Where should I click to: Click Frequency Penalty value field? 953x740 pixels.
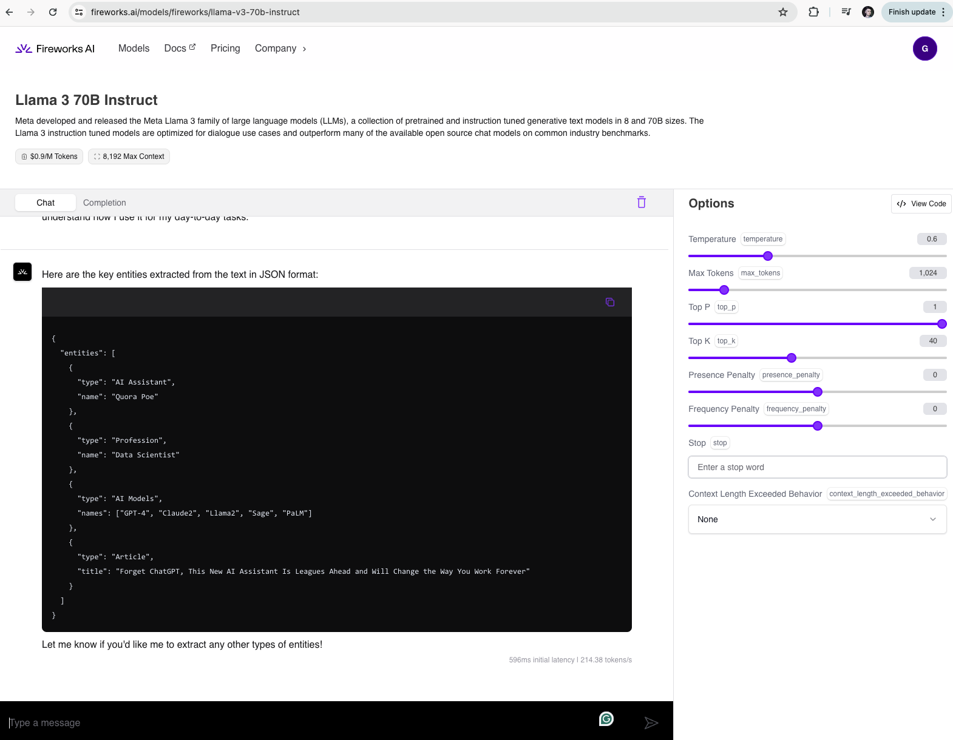point(935,409)
